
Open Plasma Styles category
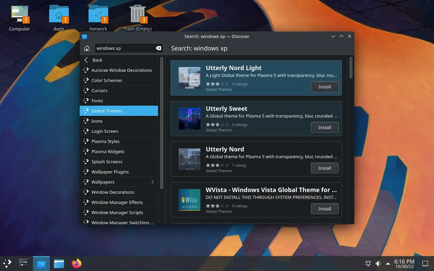[119, 141]
